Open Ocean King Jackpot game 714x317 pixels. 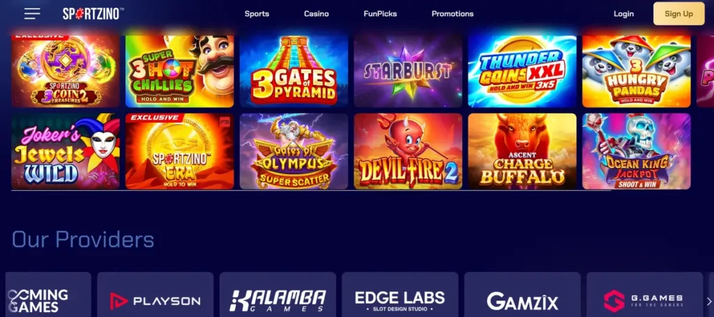(x=636, y=151)
